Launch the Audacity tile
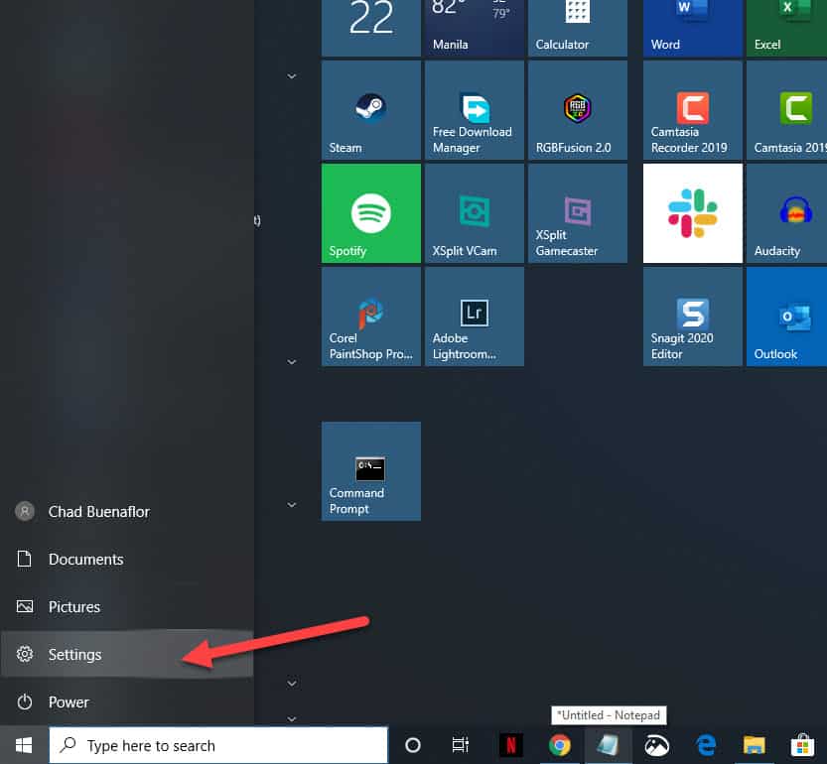The height and width of the screenshot is (764, 827). pyautogui.click(x=787, y=213)
